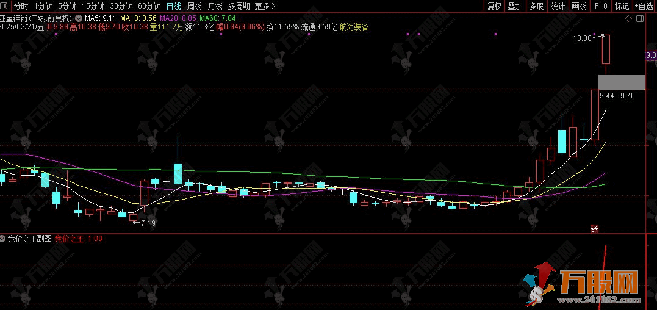Click the MA60: 7.84 indicator label
Screen dimensions: 657x310
[x=217, y=18]
